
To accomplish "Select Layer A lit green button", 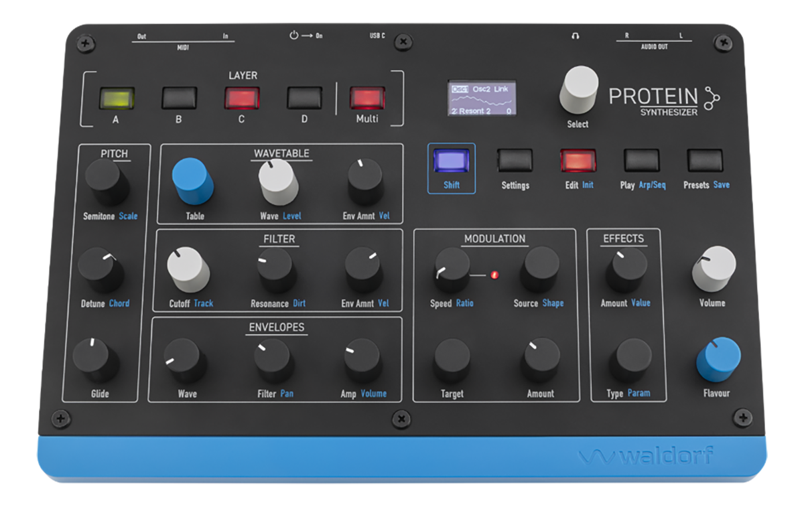I will (117, 98).
